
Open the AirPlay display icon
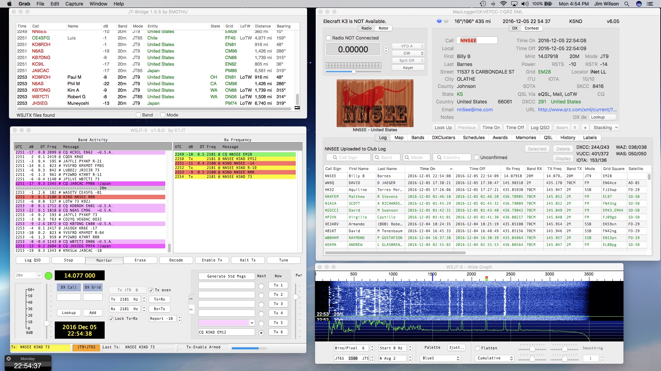(514, 4)
